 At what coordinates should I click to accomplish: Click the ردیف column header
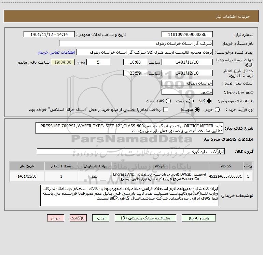(248, 166)
